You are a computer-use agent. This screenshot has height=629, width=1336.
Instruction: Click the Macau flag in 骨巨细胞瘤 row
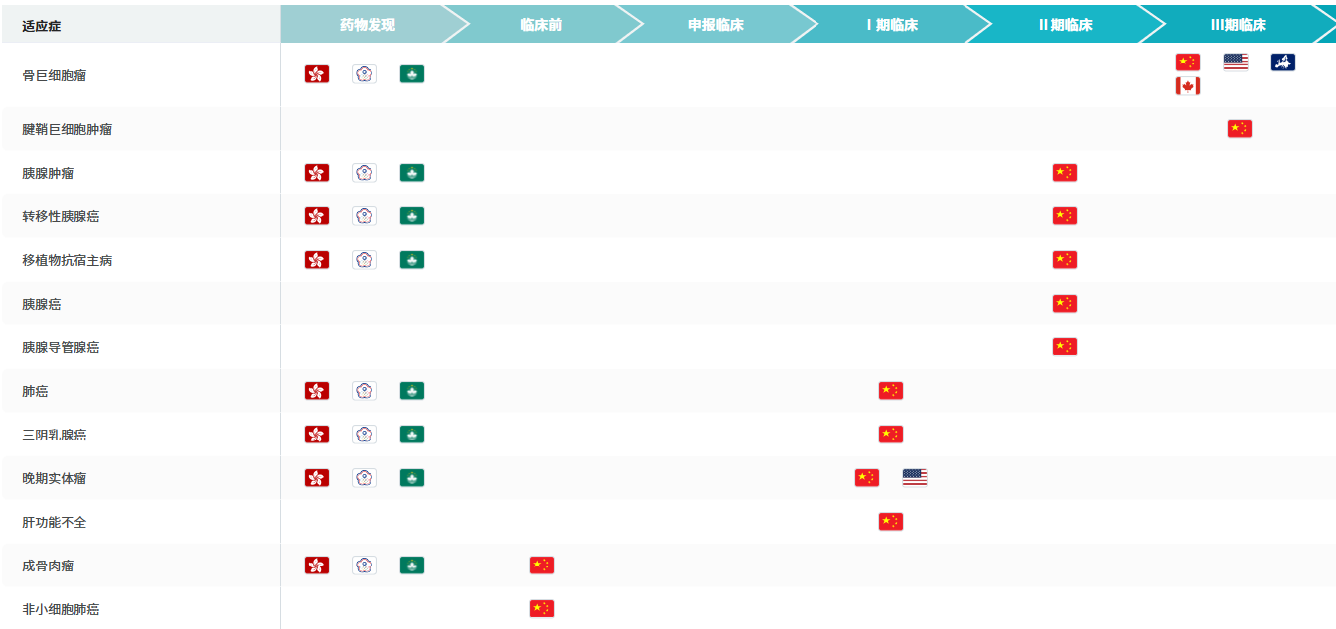(x=412, y=74)
